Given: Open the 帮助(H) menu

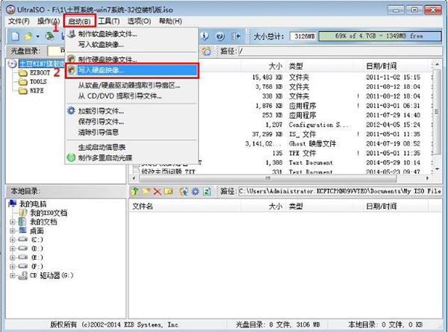Looking at the screenshot, I should click(170, 21).
